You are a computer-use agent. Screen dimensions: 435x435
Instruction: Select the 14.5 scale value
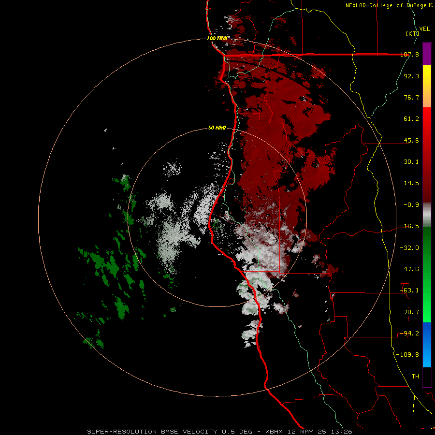411,183
